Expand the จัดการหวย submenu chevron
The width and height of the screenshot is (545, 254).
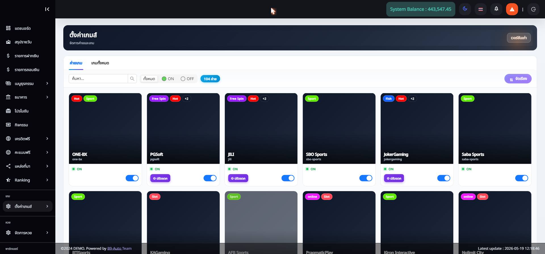(47, 233)
